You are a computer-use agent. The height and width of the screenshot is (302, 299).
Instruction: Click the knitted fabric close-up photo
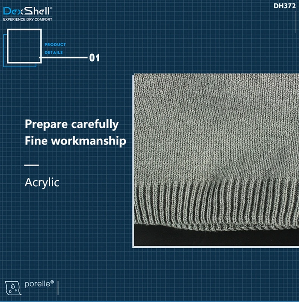pos(216,160)
